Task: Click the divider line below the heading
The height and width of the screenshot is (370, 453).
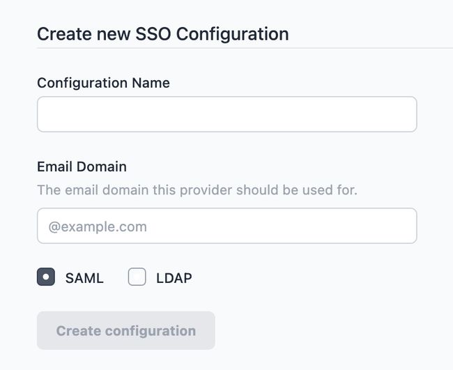Action: point(244,48)
